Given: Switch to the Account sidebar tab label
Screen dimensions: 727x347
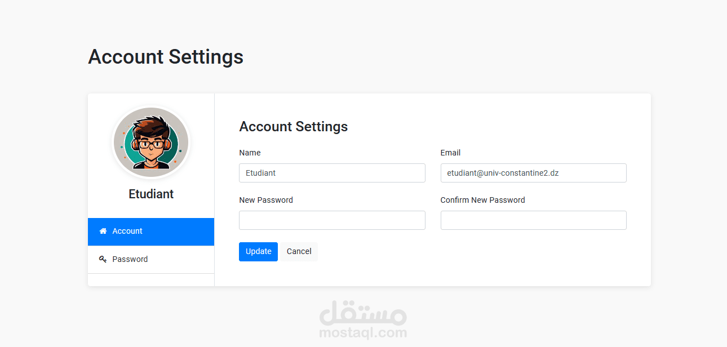Looking at the screenshot, I should [127, 231].
